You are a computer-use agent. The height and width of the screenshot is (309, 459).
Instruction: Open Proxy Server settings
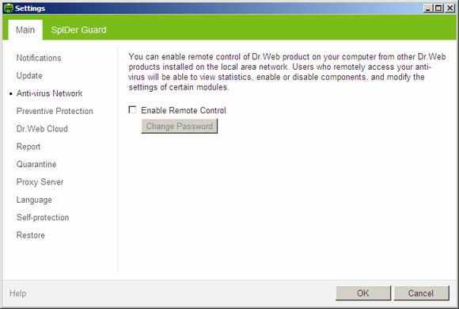(x=40, y=182)
